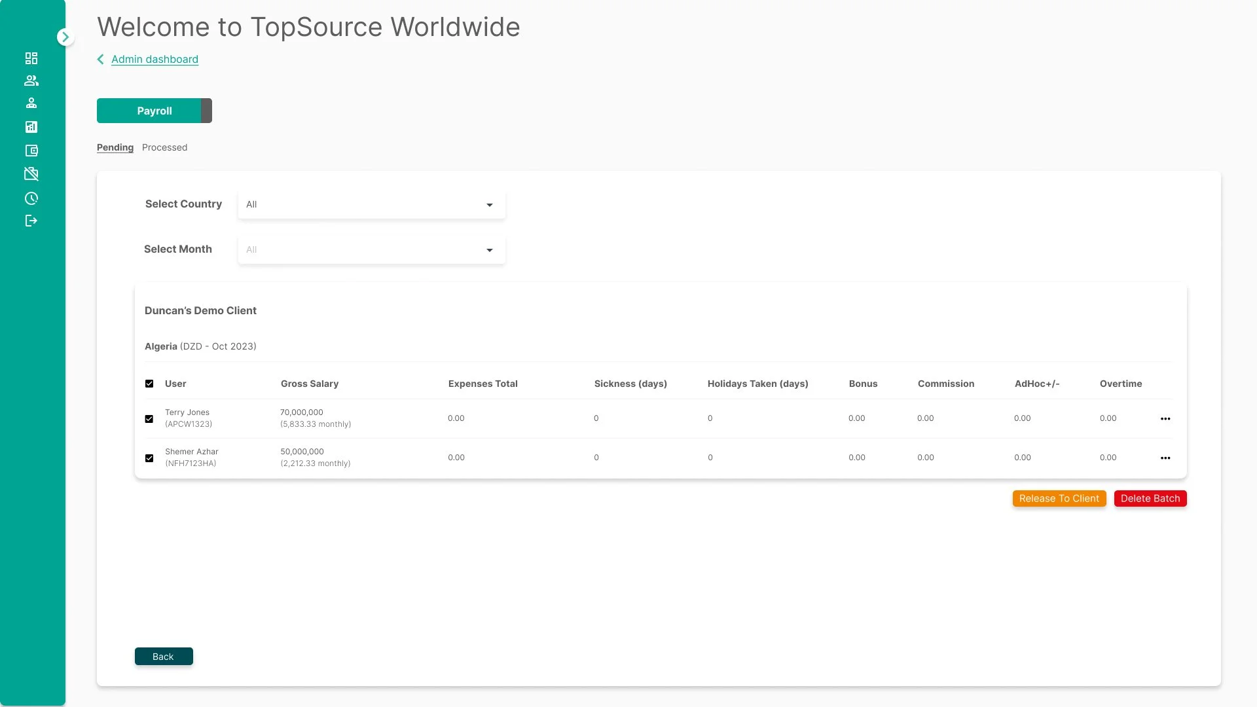Expand the sidebar with the arrow toggle

[x=65, y=37]
